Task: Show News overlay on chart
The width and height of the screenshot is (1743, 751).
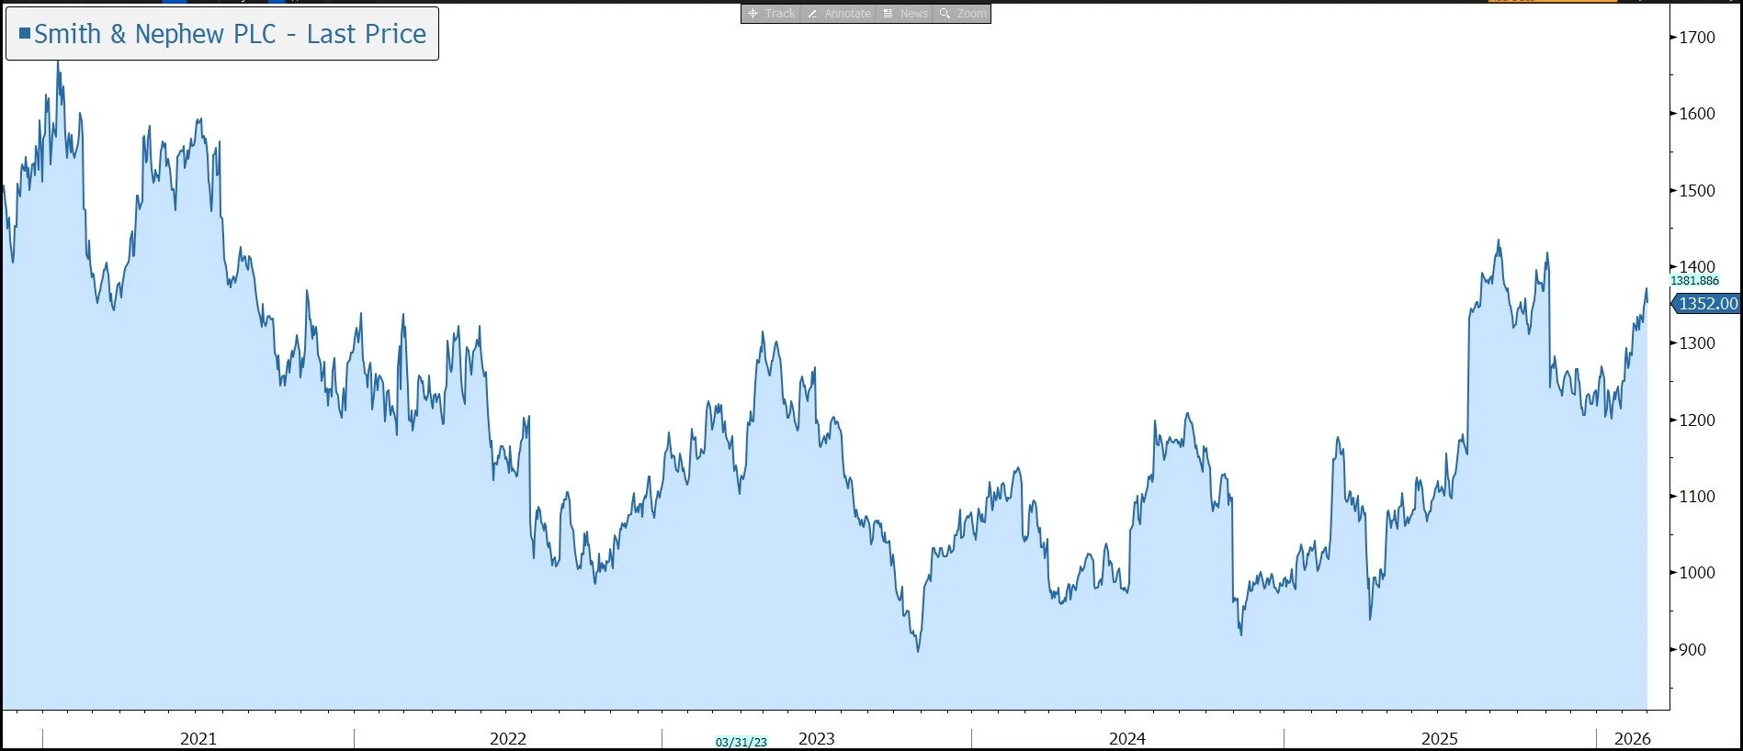Action: pyautogui.click(x=905, y=14)
